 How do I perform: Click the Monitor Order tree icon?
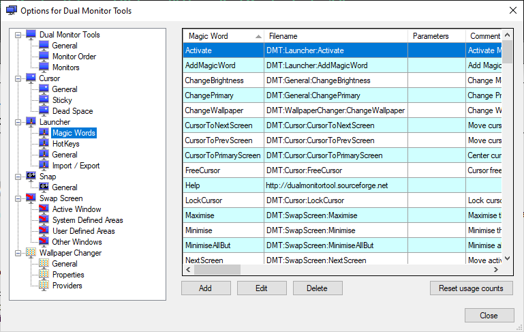[x=44, y=56]
